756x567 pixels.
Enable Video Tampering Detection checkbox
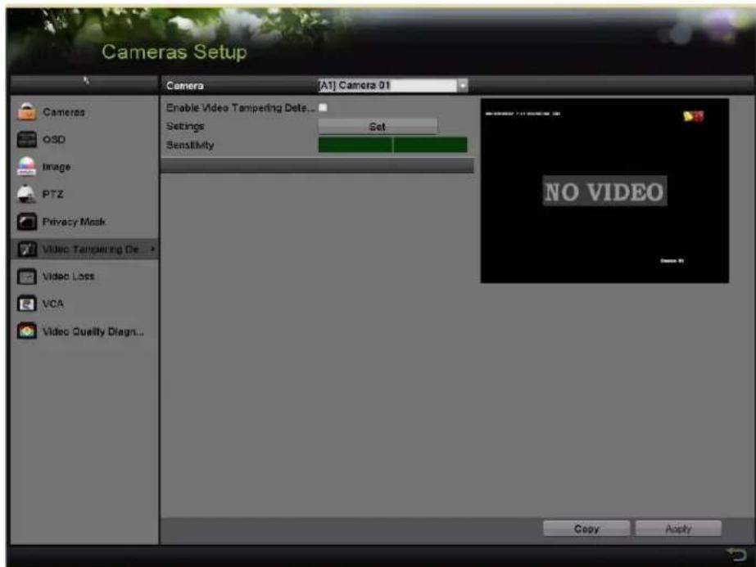323,107
